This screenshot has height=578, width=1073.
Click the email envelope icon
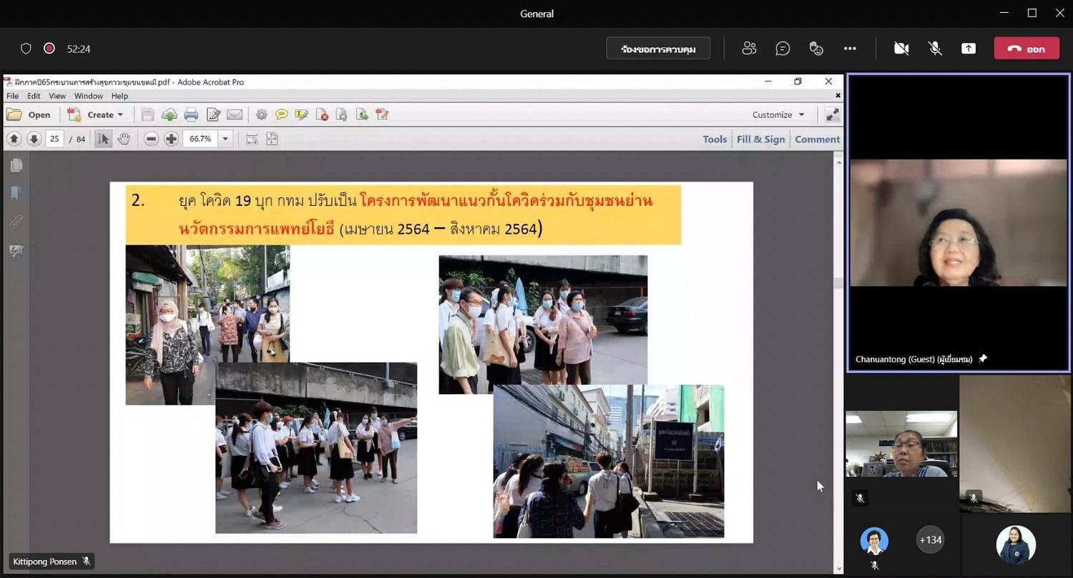point(235,114)
